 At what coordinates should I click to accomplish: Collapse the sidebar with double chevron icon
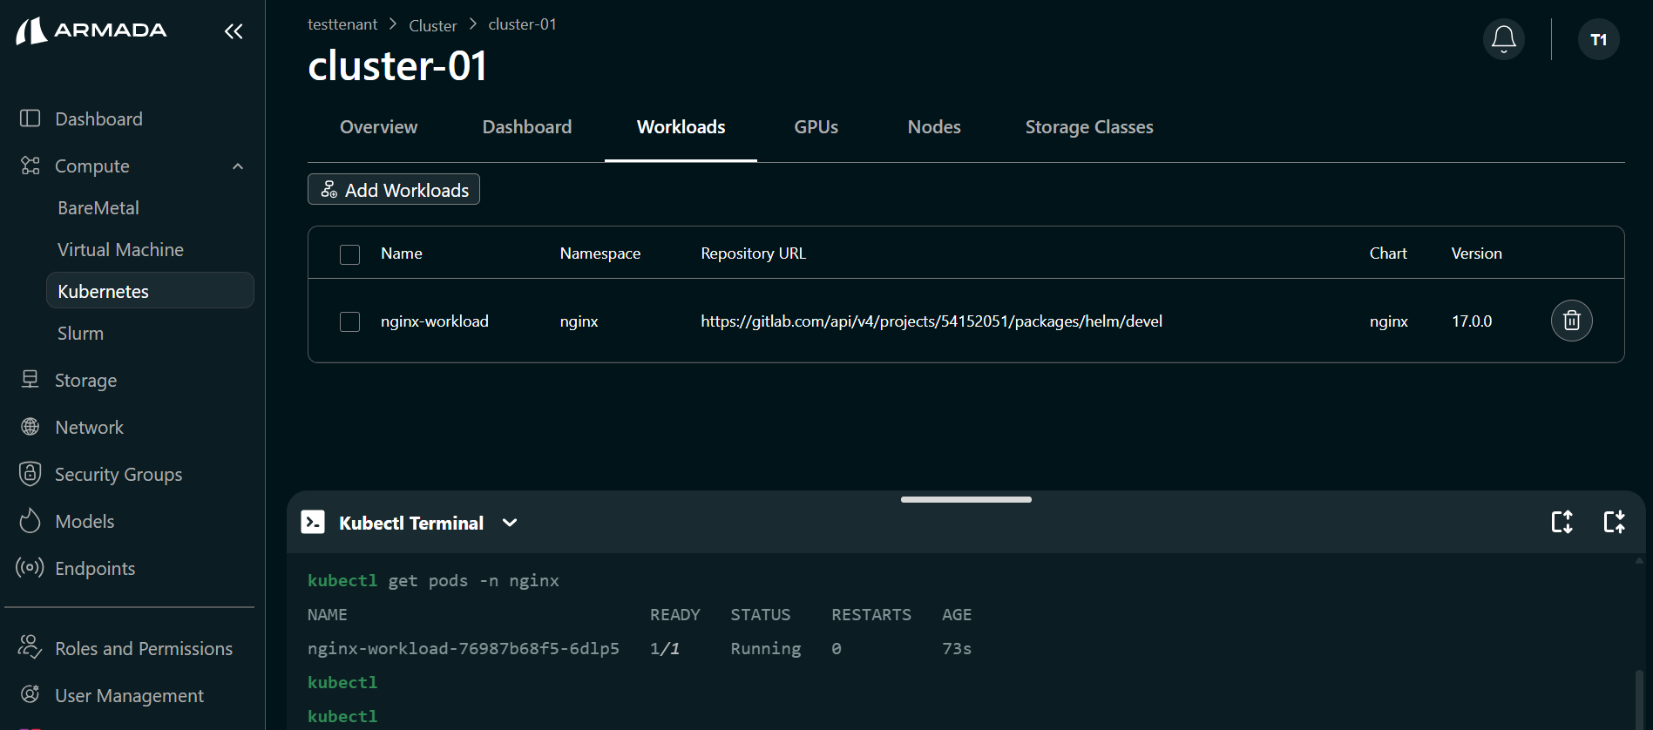[x=233, y=31]
